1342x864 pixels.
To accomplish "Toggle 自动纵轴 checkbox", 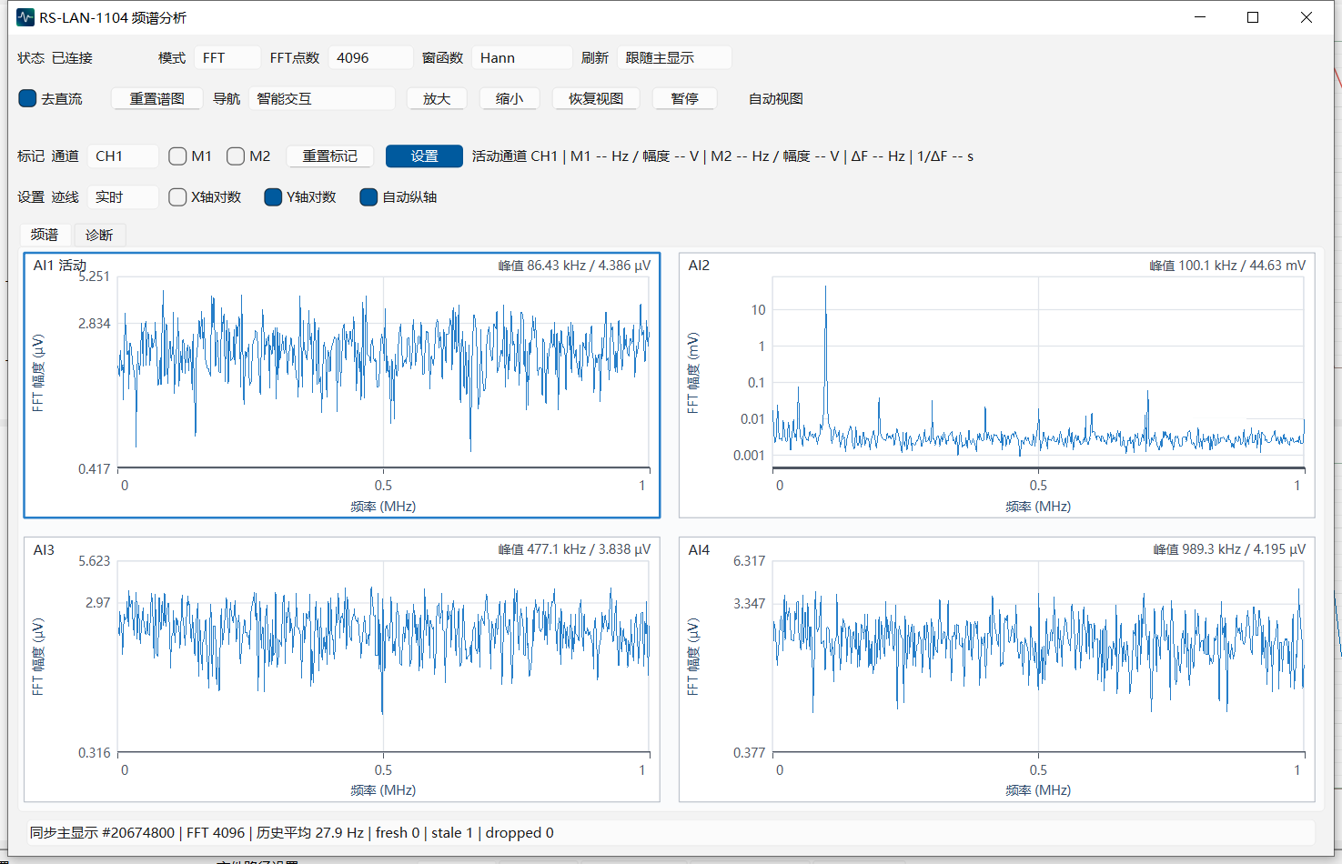I will click(399, 197).
